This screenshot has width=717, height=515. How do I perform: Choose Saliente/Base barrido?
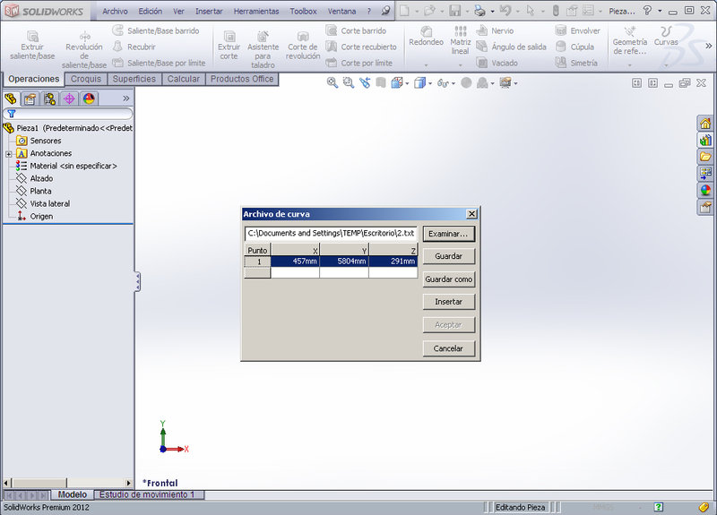[156, 30]
